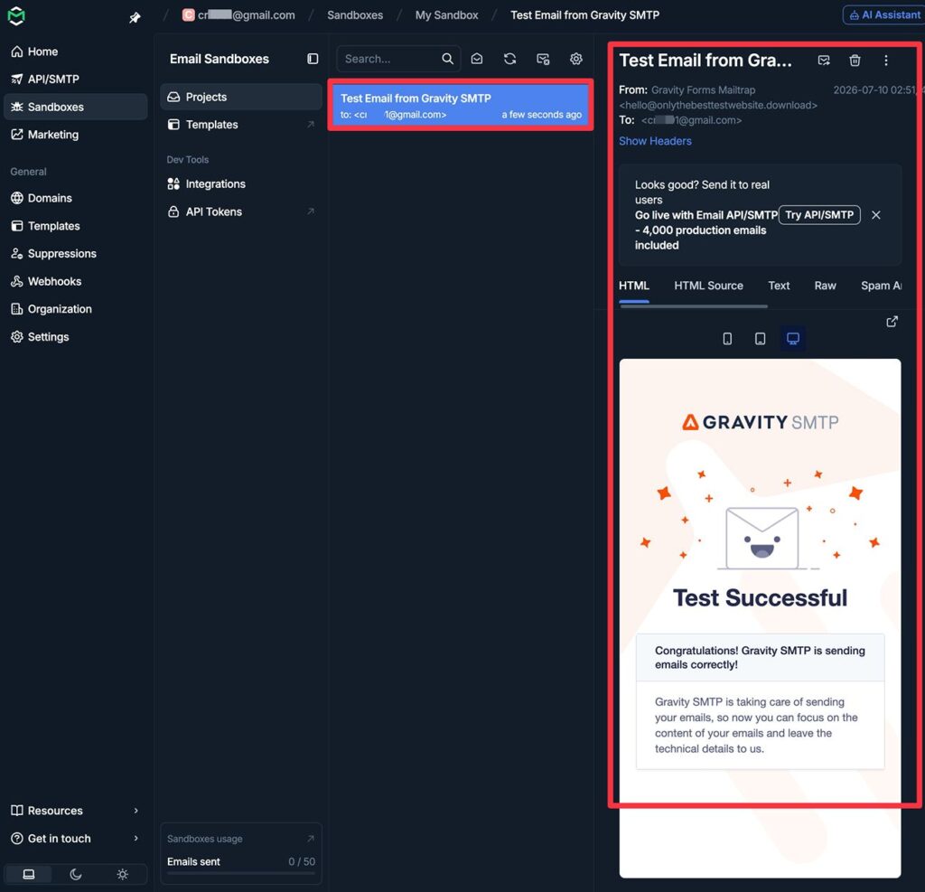Viewport: 925px width, 892px height.
Task: Refresh the inbox message list
Action: pos(509,59)
